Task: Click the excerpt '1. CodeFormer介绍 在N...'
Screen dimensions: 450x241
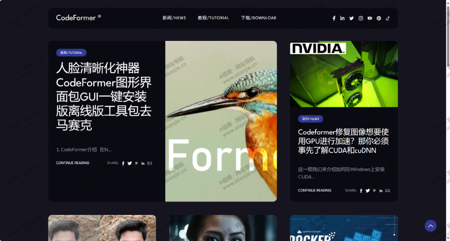Action: click(x=84, y=149)
